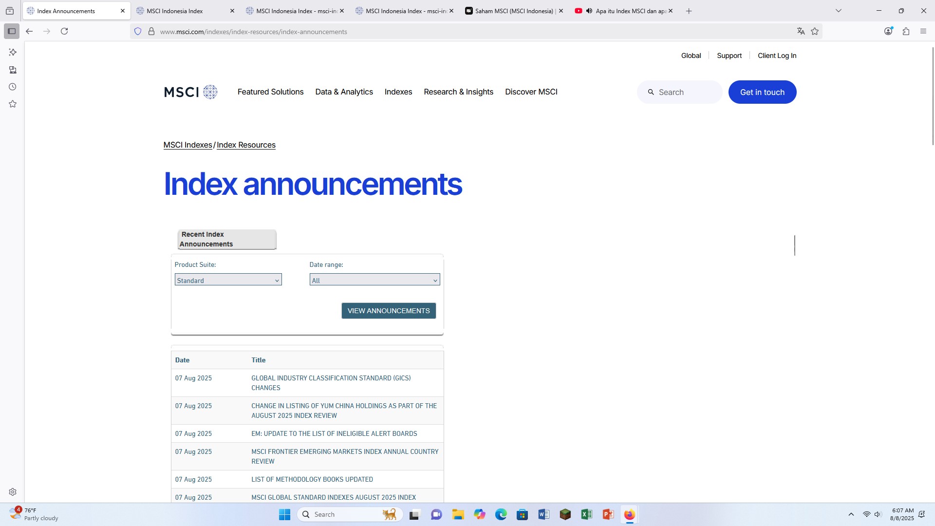935x526 pixels.
Task: Go back to the previous page
Action: click(x=29, y=31)
